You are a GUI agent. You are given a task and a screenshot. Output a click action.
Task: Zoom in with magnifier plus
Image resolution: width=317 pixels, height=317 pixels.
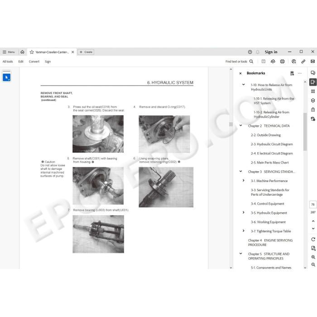click(x=313, y=257)
